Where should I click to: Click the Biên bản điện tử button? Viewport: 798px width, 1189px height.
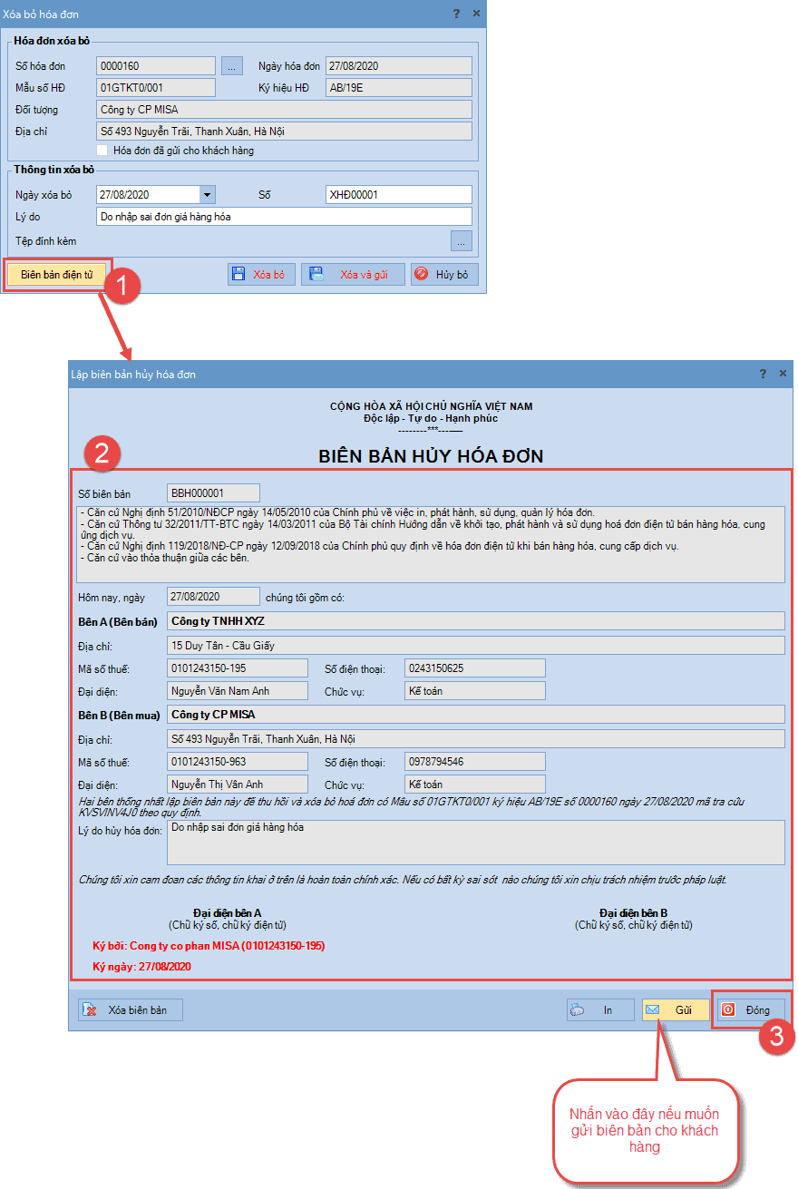56,274
